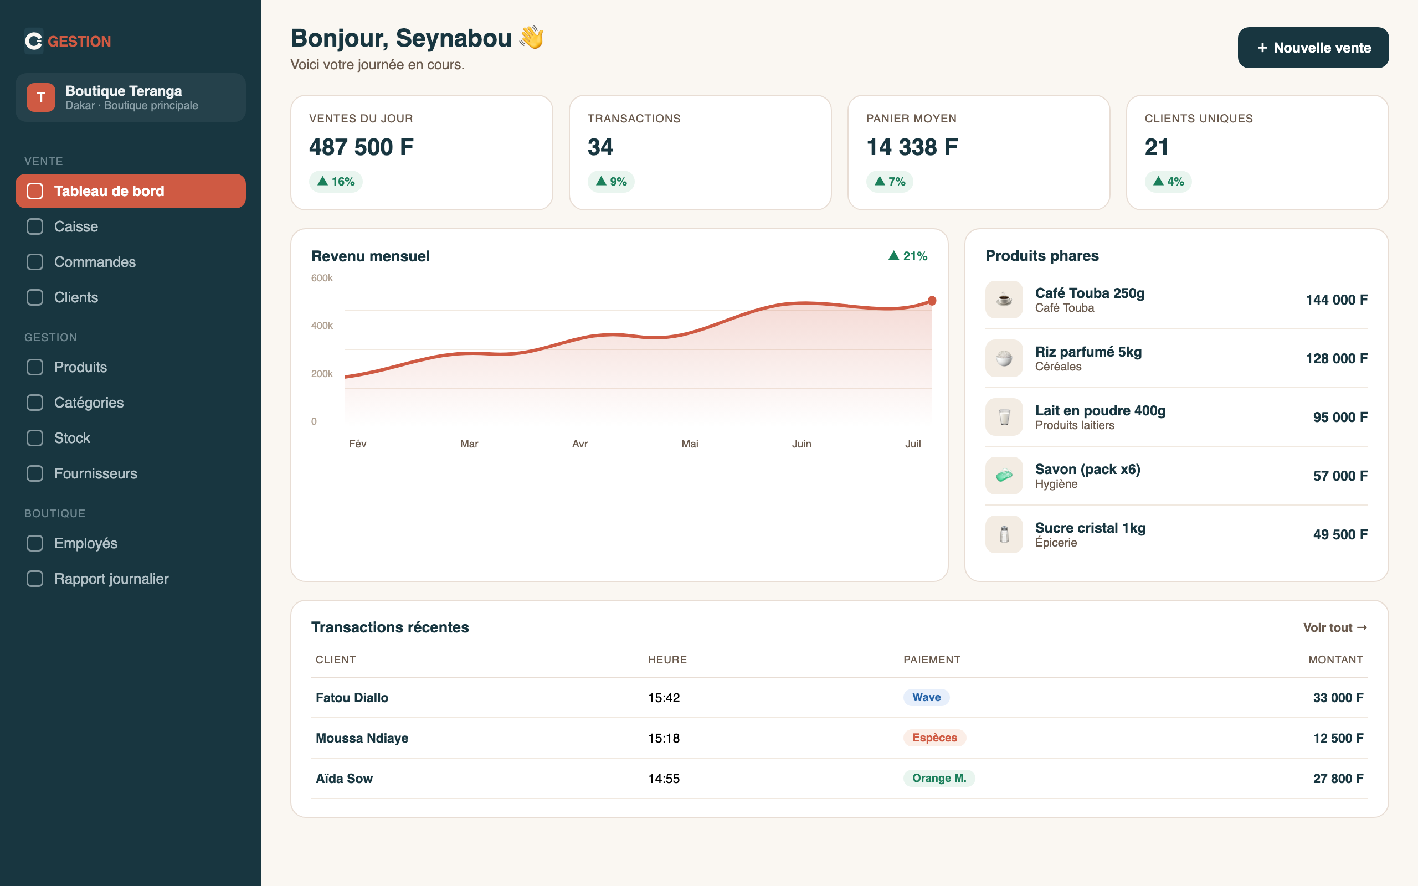The width and height of the screenshot is (1418, 886).
Task: Sort by the Paiement column header
Action: tap(932, 660)
